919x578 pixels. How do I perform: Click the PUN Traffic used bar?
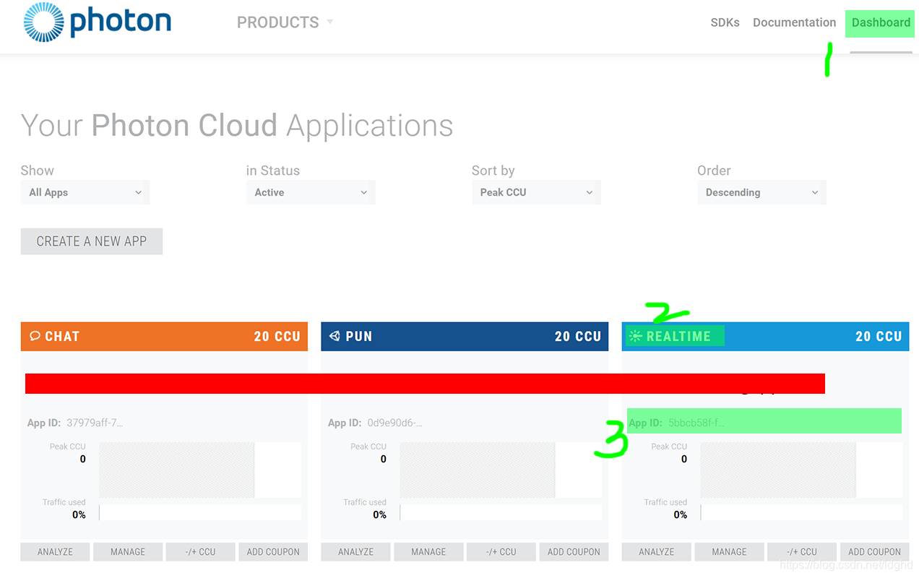tap(501, 512)
